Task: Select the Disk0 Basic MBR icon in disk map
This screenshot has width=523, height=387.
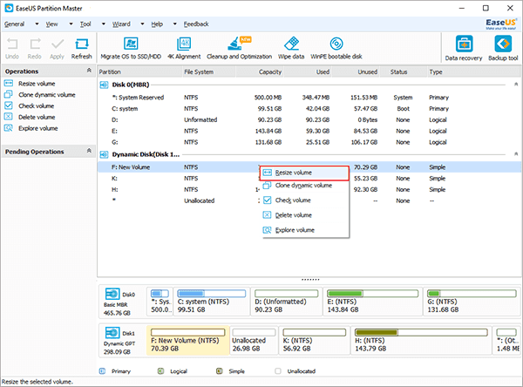Action: coord(112,294)
